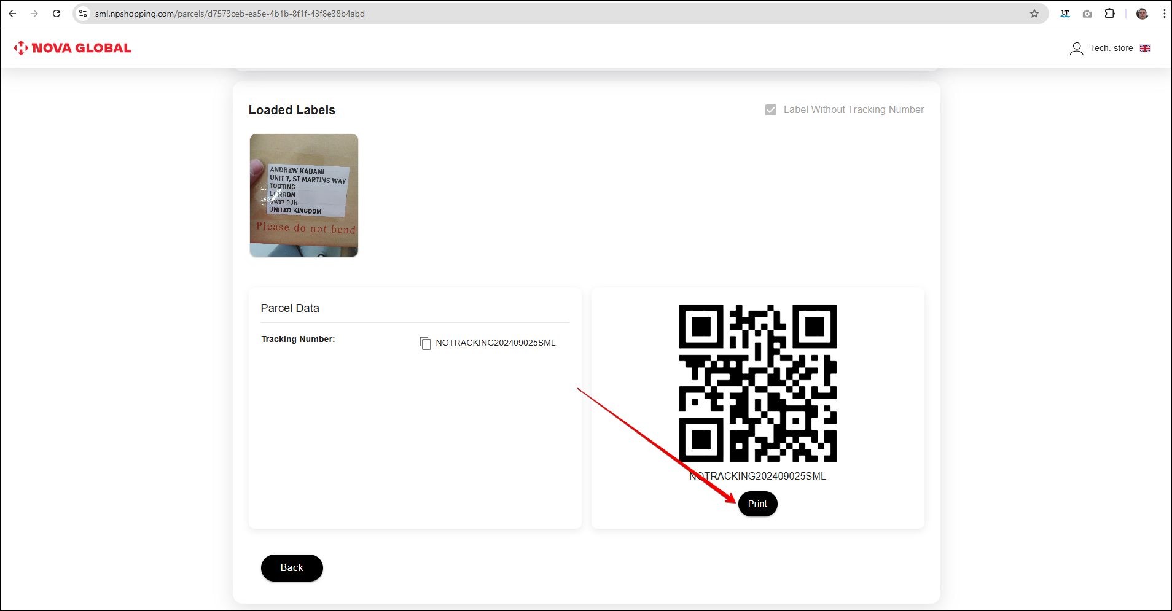Copy the tracking number with copy icon

pyautogui.click(x=425, y=343)
